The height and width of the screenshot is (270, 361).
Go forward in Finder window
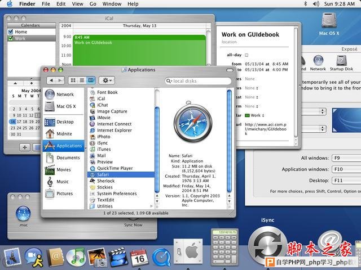[x=60, y=80]
